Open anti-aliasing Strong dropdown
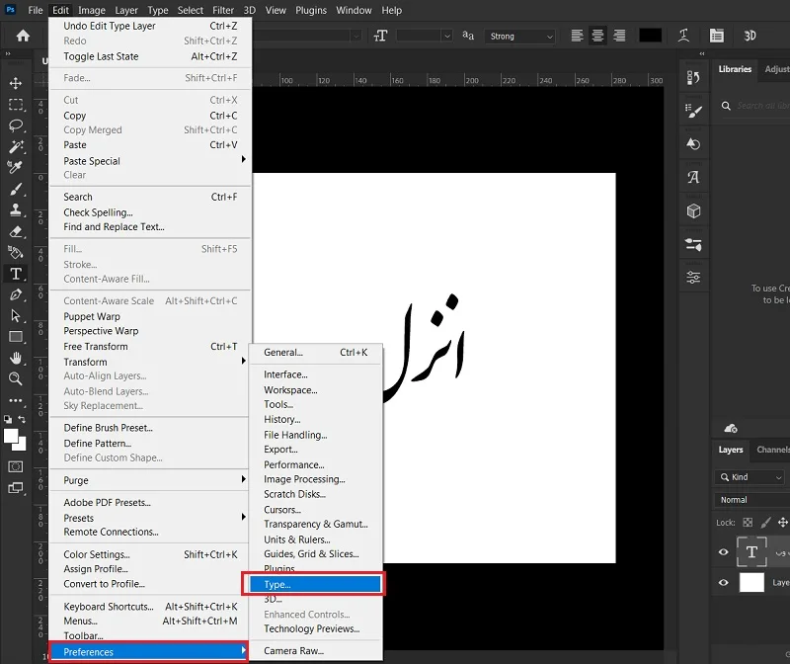The image size is (790, 664). (519, 37)
